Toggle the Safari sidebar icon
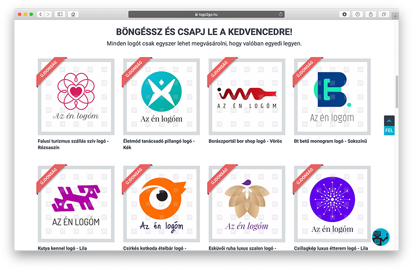The height and width of the screenshot is (270, 413). tap(60, 14)
